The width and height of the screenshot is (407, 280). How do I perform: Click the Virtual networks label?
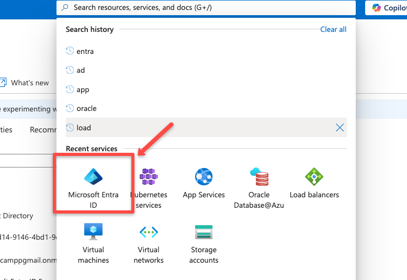[x=149, y=255]
